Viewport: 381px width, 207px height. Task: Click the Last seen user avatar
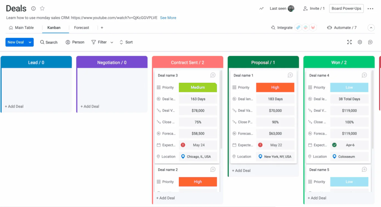pyautogui.click(x=291, y=8)
